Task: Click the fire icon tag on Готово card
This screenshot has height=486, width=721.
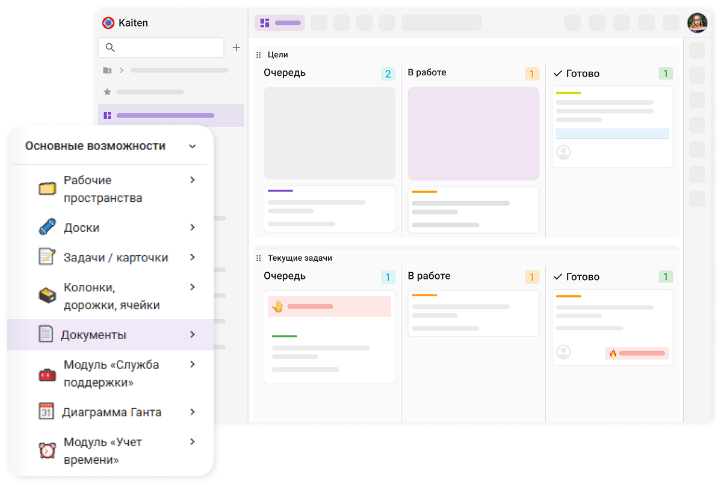Action: [613, 354]
